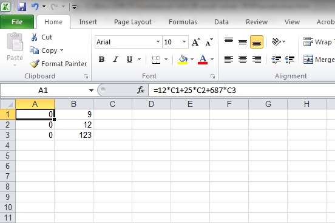Switch to the Insert tab
The image size is (335, 223).
click(88, 22)
